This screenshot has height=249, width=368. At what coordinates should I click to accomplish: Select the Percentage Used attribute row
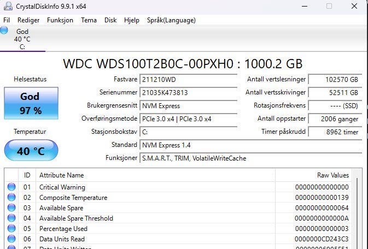(x=178, y=229)
